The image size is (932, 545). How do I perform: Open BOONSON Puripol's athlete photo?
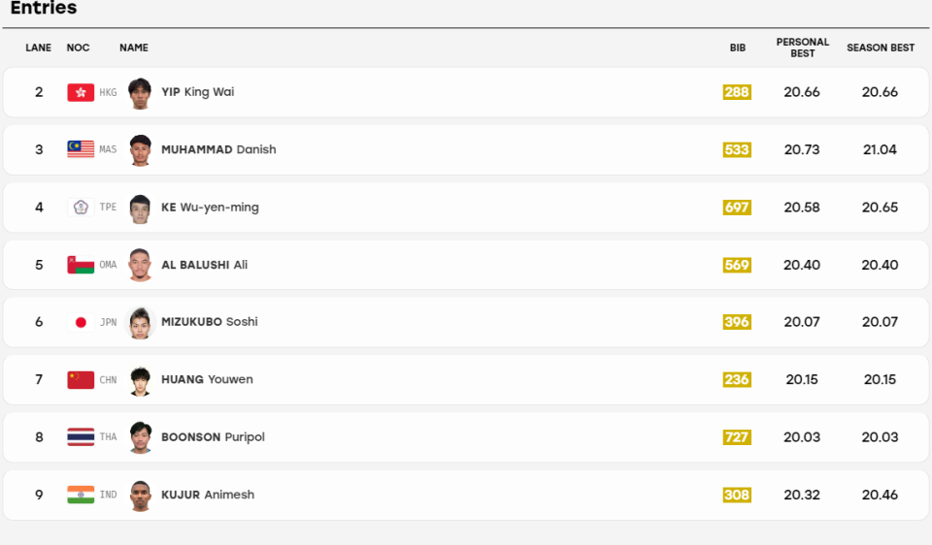pos(140,437)
